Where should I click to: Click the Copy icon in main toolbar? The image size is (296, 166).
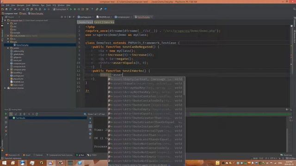click(28, 9)
